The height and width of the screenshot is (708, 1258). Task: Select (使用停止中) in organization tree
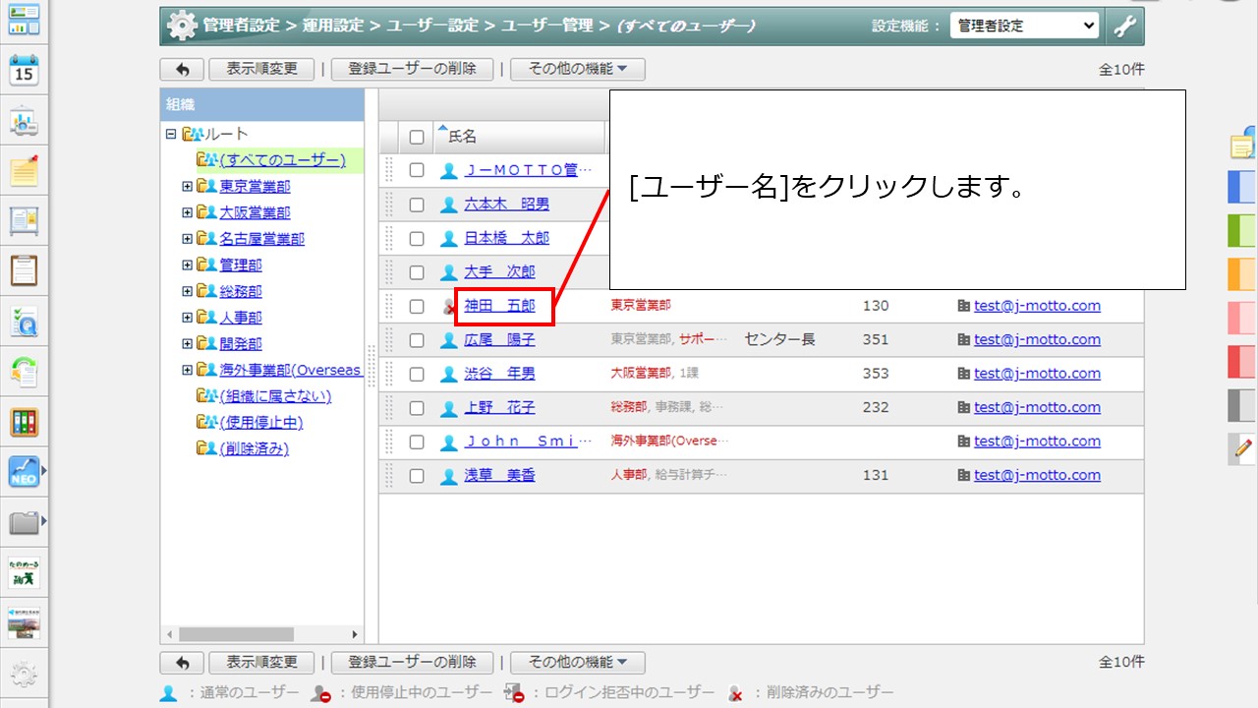coord(260,423)
